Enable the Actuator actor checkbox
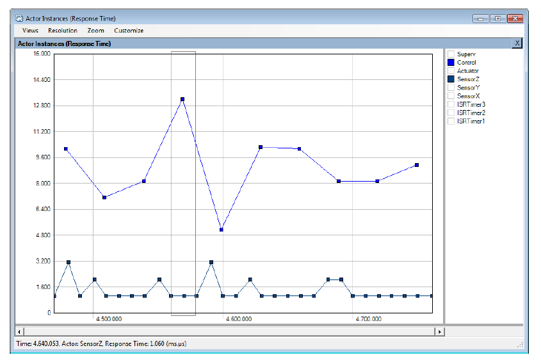 pos(451,71)
